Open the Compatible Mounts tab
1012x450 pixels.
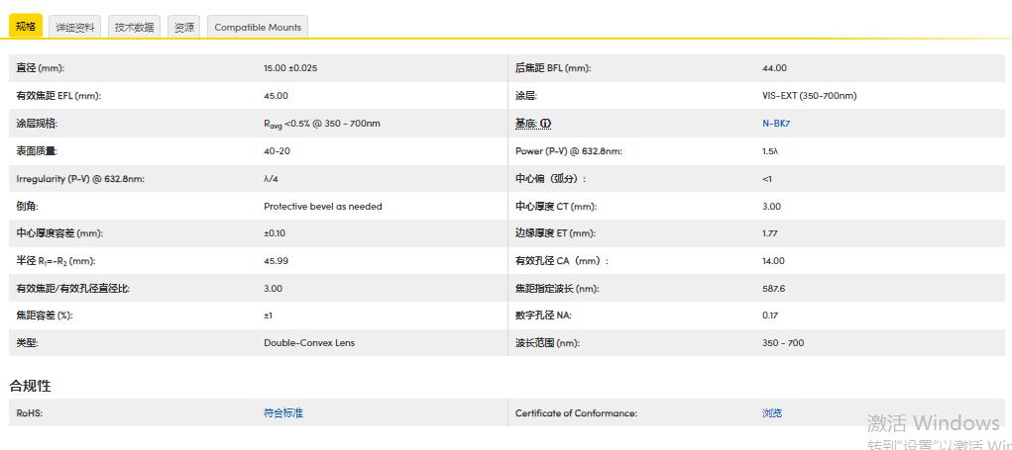click(x=258, y=27)
